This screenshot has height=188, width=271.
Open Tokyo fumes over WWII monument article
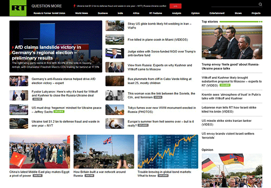162,110
